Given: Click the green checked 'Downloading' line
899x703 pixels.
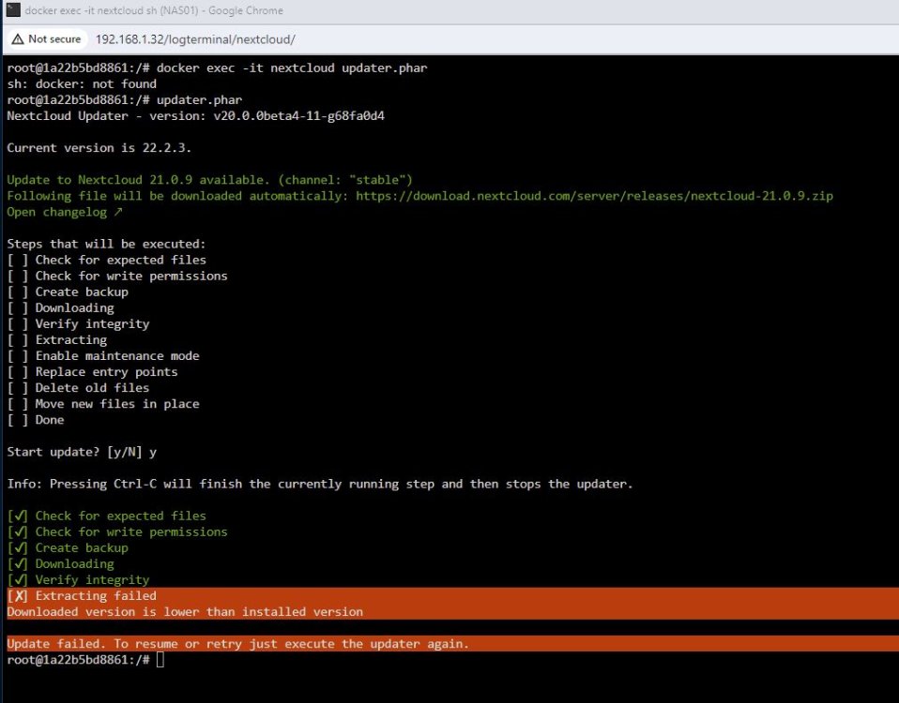Looking at the screenshot, I should click(x=60, y=564).
